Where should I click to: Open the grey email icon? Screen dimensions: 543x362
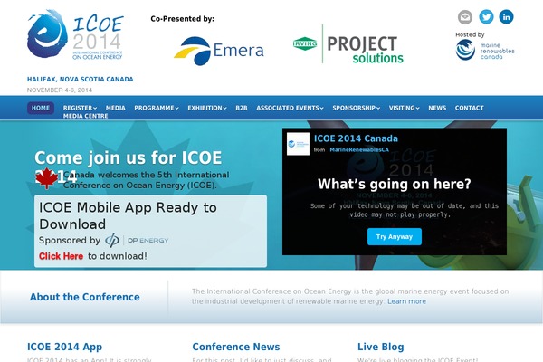coord(465,17)
